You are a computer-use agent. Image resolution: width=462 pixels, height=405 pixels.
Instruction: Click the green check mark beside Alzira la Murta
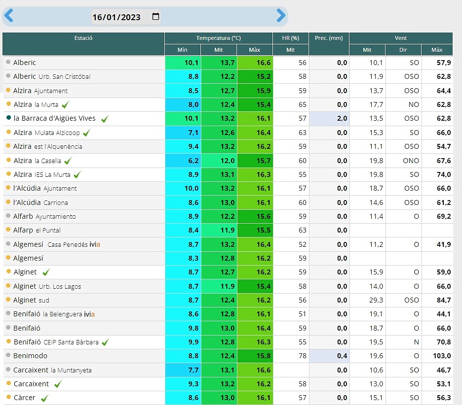[x=66, y=104]
